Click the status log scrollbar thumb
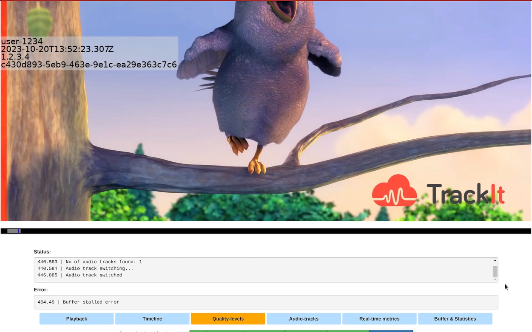This screenshot has height=332, width=532. pyautogui.click(x=495, y=270)
